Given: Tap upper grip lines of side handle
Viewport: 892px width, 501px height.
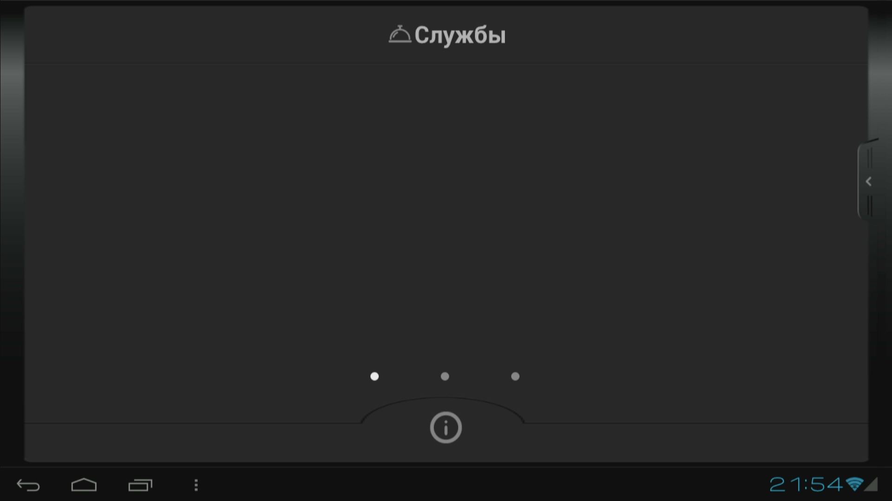Looking at the screenshot, I should point(870,158).
